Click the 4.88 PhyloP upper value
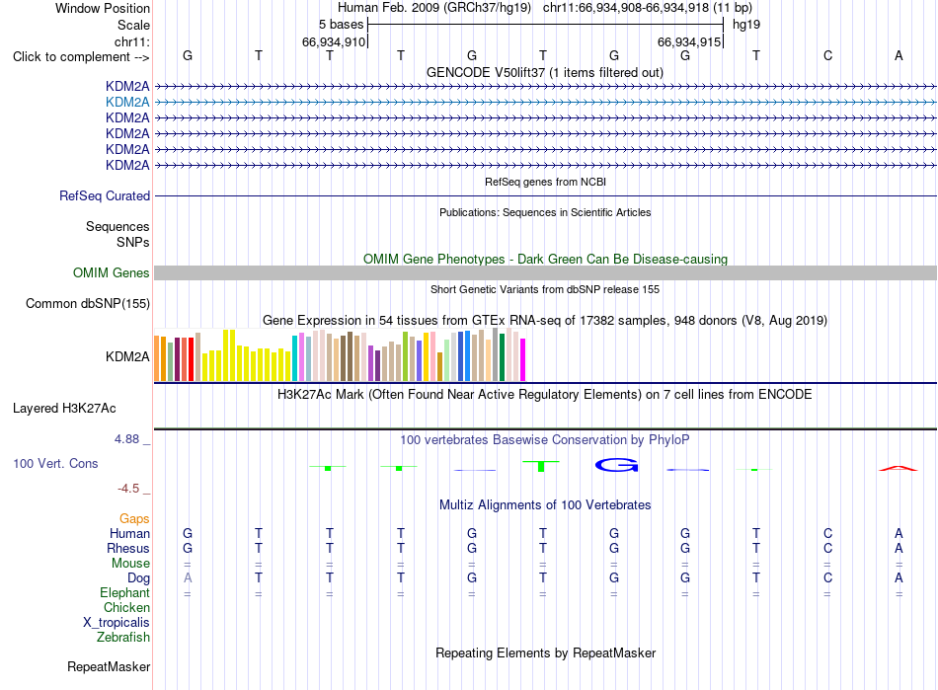Screen dimensions: 938x690 pos(126,439)
